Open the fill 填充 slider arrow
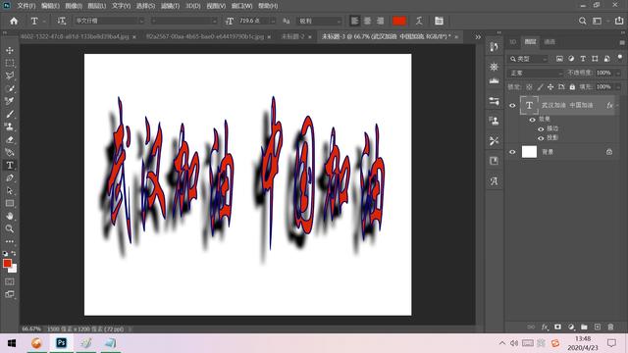The height and width of the screenshot is (353, 628). click(x=618, y=87)
